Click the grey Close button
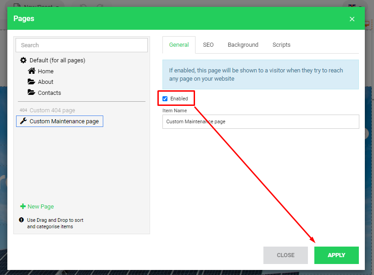This screenshot has width=374, height=275. point(285,255)
